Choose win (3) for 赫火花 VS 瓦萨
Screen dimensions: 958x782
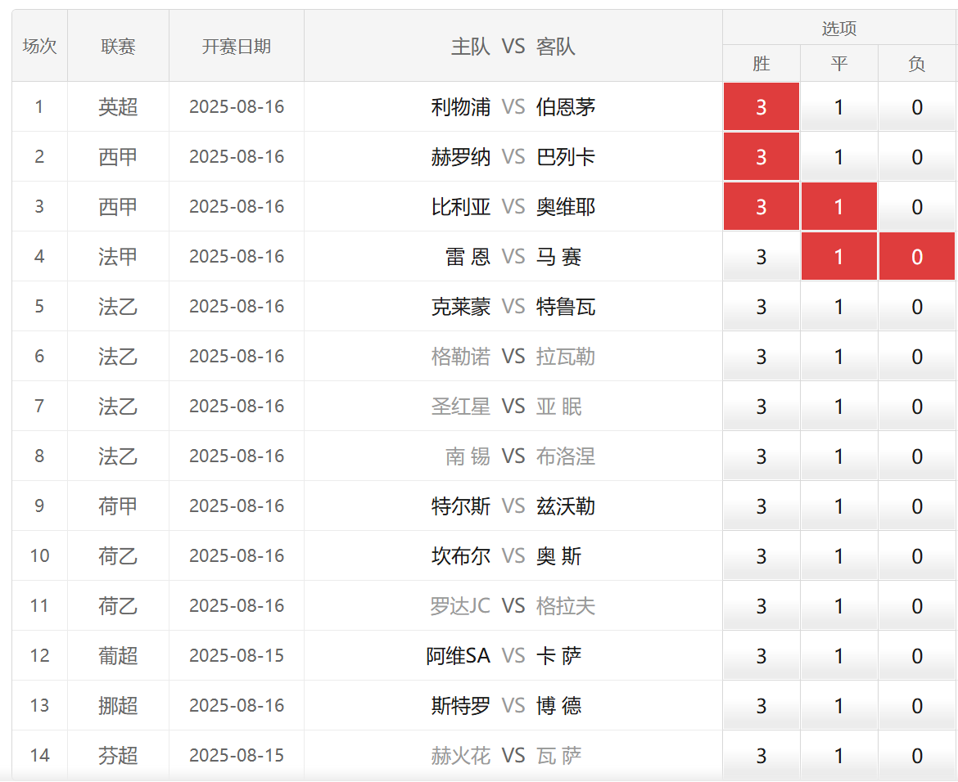(x=761, y=756)
